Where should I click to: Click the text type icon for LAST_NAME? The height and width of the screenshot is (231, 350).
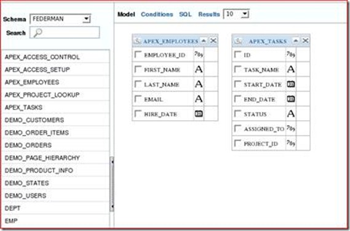199,84
